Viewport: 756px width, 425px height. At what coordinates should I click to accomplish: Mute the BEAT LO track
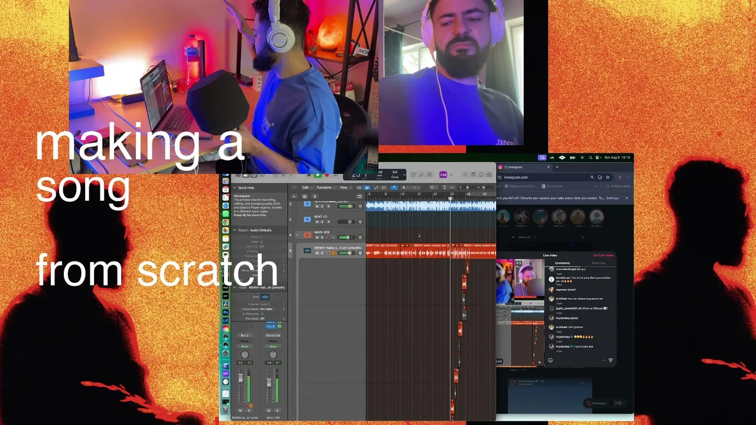tap(316, 221)
